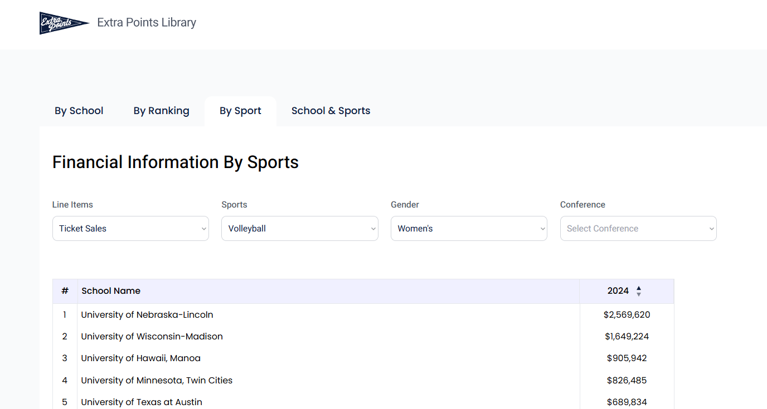Expand the Select Conference dropdown

coord(638,228)
